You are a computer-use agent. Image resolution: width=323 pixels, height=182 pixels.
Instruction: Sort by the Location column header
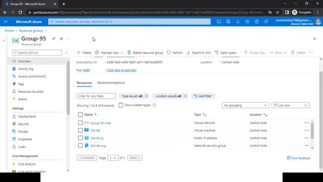[258, 115]
